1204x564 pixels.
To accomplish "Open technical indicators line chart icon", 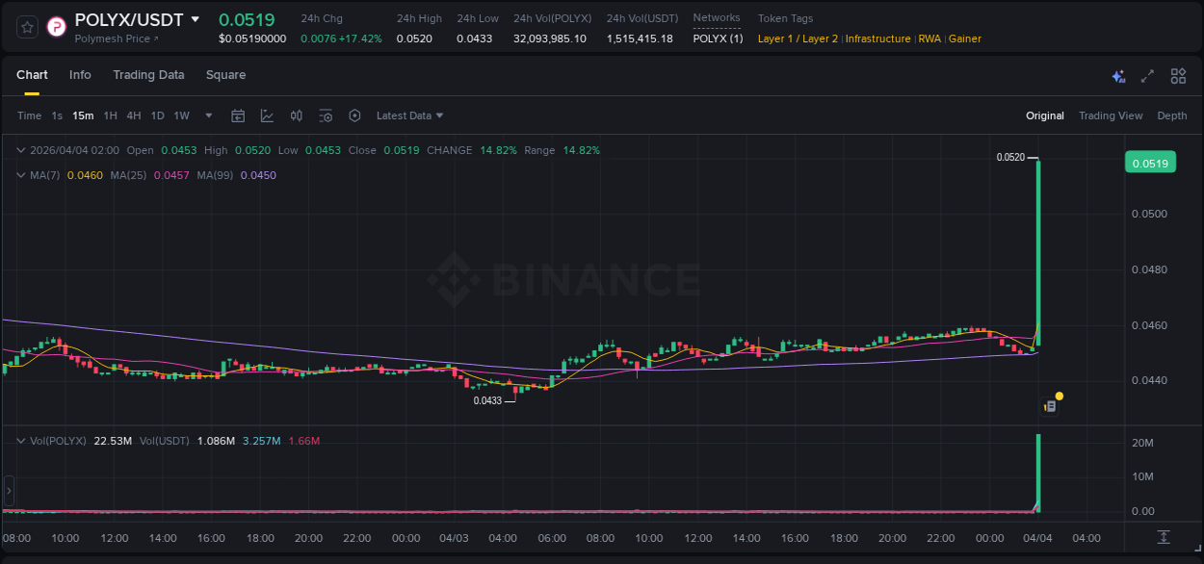I will pyautogui.click(x=267, y=115).
